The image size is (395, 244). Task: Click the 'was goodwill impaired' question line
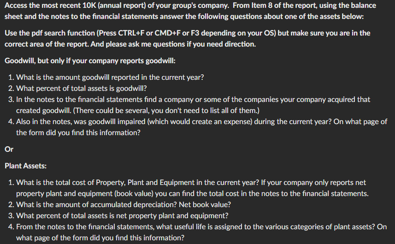point(201,121)
